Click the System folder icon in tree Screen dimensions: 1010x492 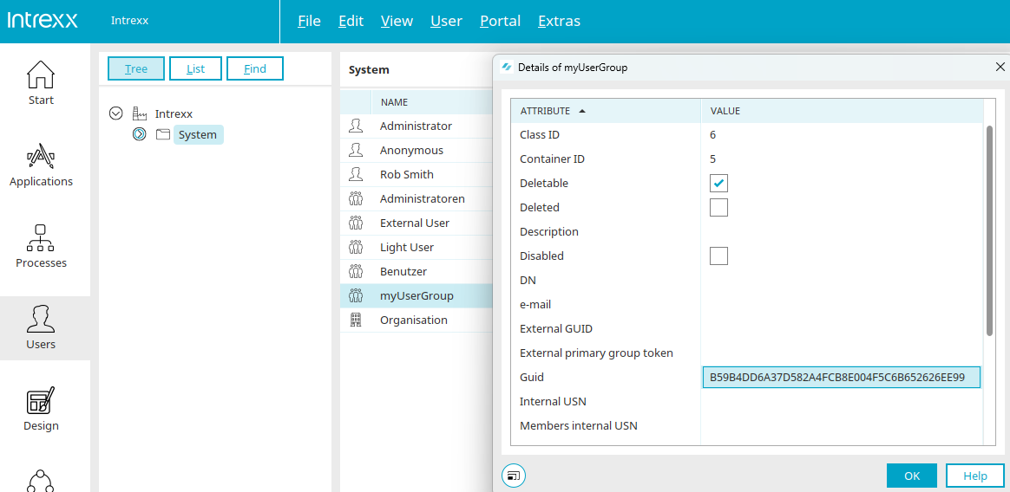[x=162, y=135]
